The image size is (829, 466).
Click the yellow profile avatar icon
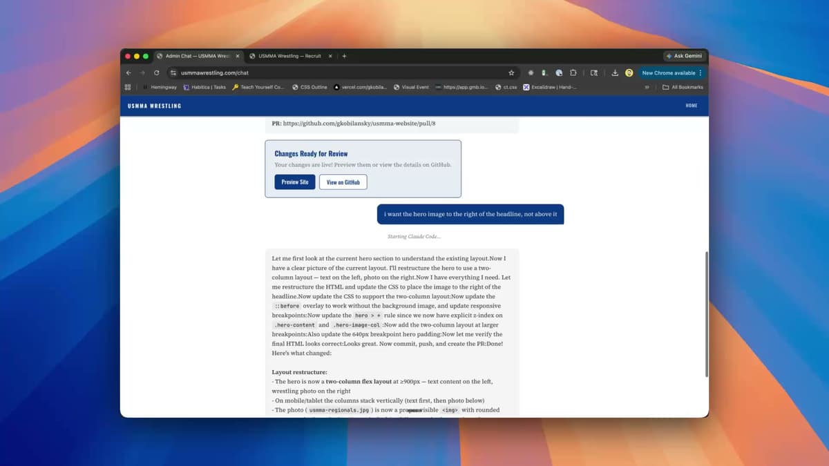coord(629,72)
